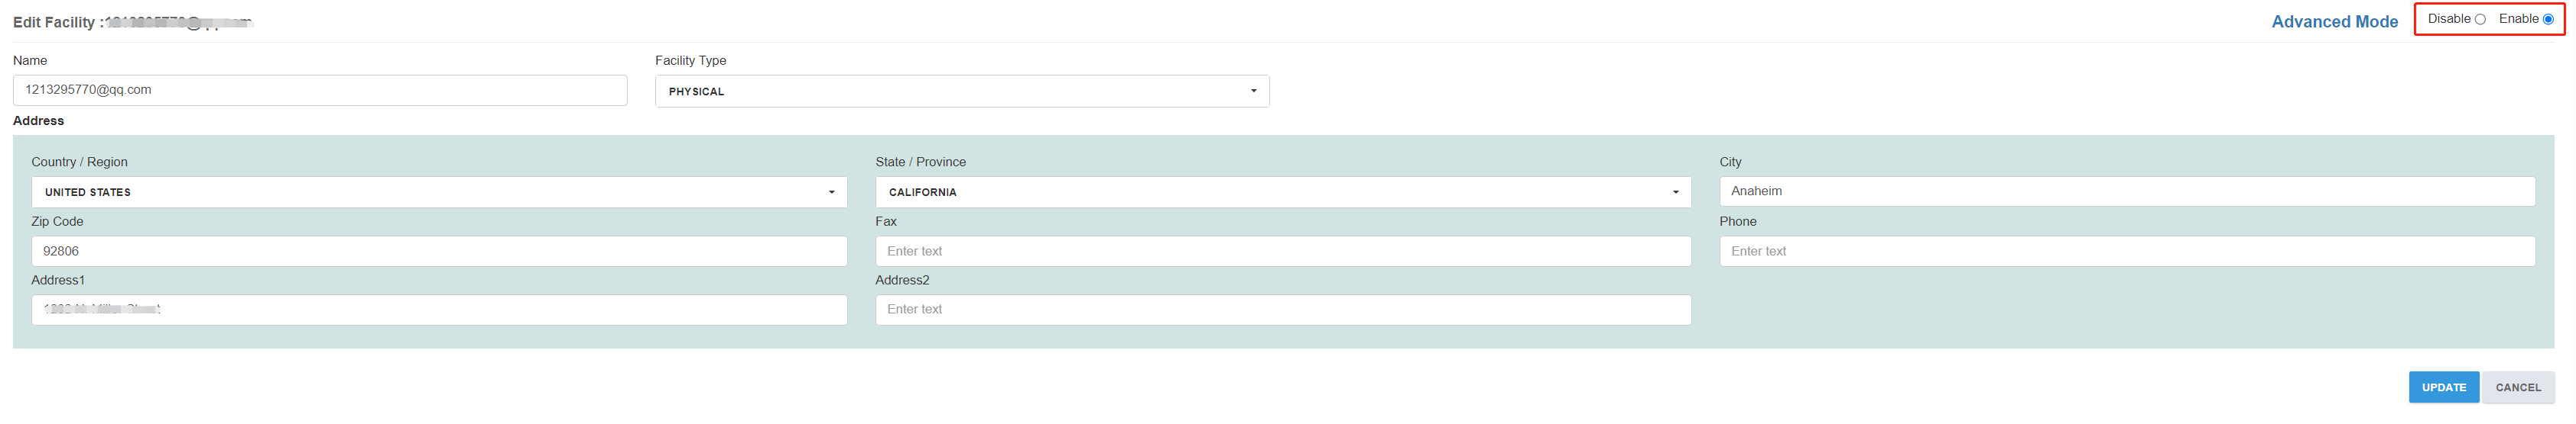Click the Address2 input field
The height and width of the screenshot is (424, 2576).
click(1282, 310)
